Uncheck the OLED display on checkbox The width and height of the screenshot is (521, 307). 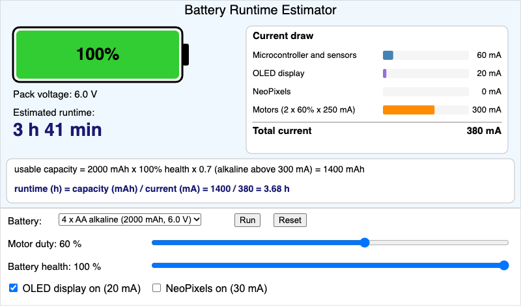(x=13, y=287)
